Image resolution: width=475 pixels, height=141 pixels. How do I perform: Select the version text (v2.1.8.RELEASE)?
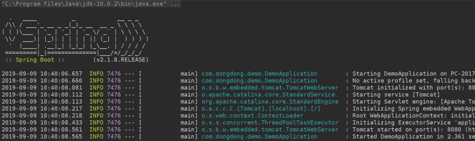121,60
